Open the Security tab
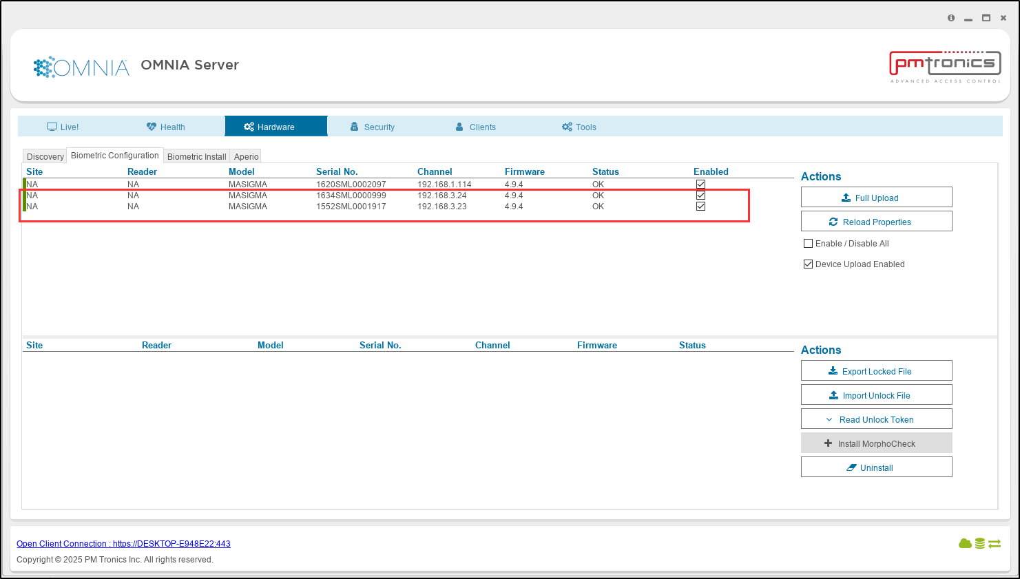 (x=373, y=127)
